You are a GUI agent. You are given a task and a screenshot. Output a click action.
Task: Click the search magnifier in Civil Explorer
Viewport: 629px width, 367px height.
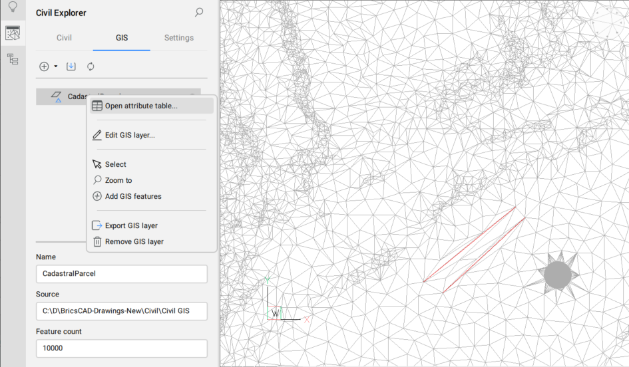tap(198, 13)
